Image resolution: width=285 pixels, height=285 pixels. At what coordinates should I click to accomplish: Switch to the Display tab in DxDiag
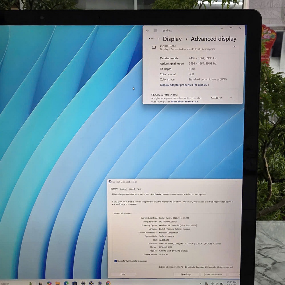pyautogui.click(x=123, y=189)
